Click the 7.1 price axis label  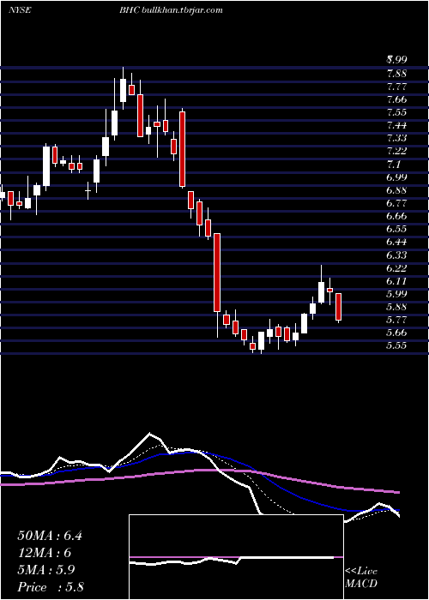tap(394, 164)
